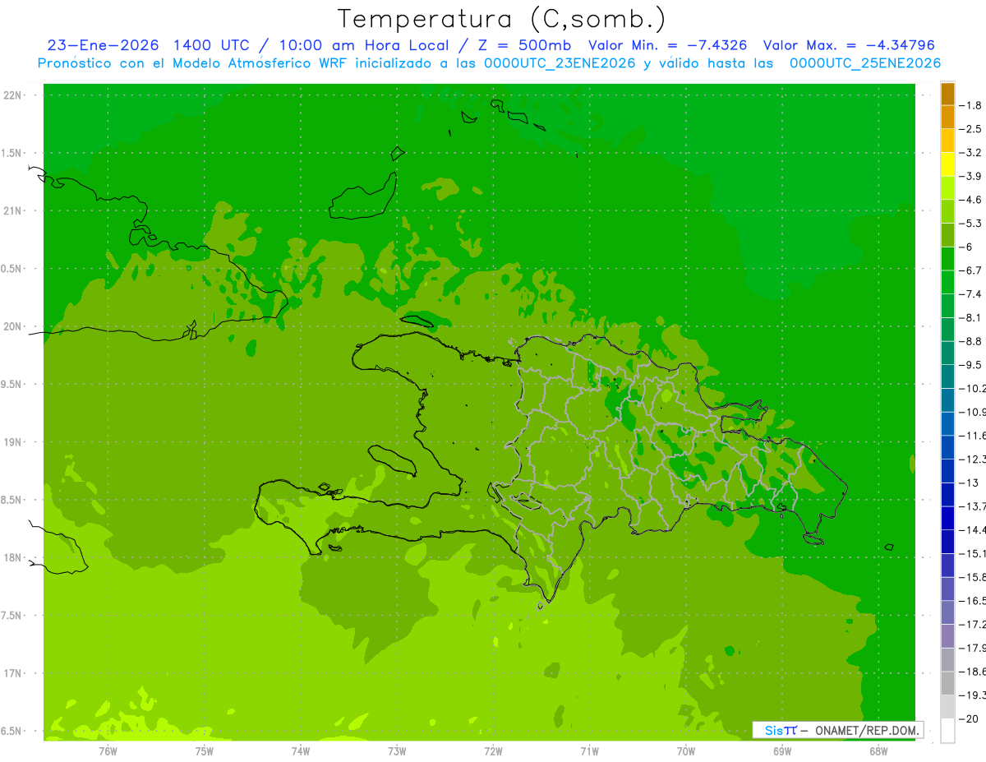Click the 'Valor Max. = -4.34796' text

click(x=849, y=45)
